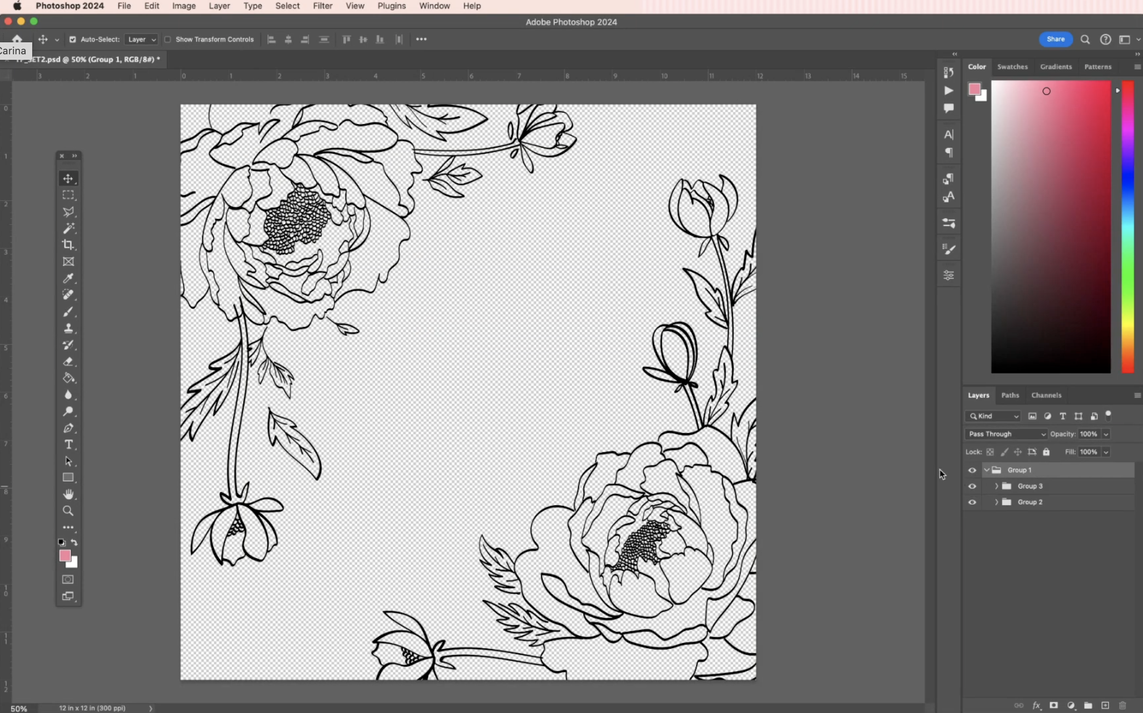This screenshot has width=1143, height=713.
Task: Expand the Group 2 folder
Action: coord(996,502)
